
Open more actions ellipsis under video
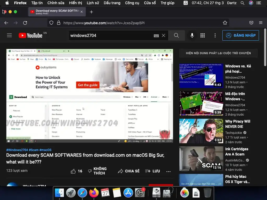click(168, 171)
